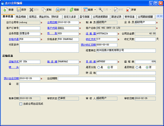Select 否 for 是否转运
Viewport: 164px width, 126px height.
(147, 68)
